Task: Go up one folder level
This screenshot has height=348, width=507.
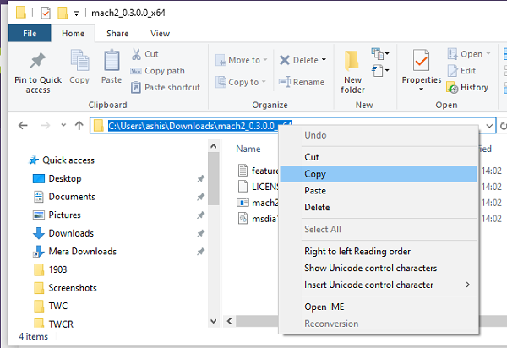Action: pos(79,125)
